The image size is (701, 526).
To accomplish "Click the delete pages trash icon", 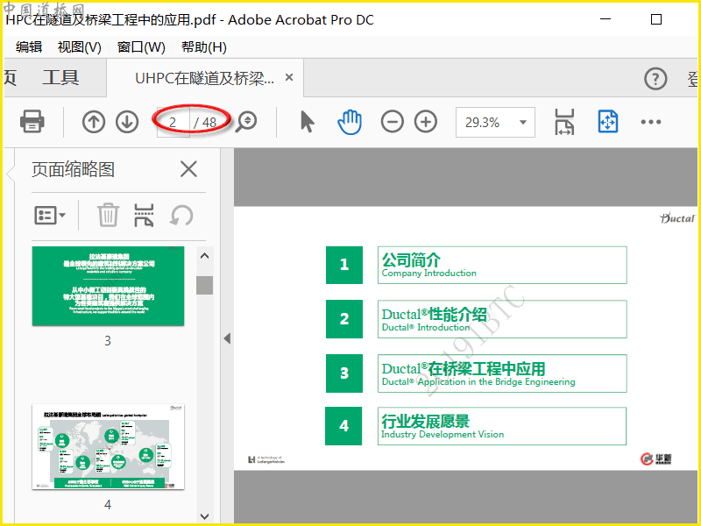I will tap(108, 215).
